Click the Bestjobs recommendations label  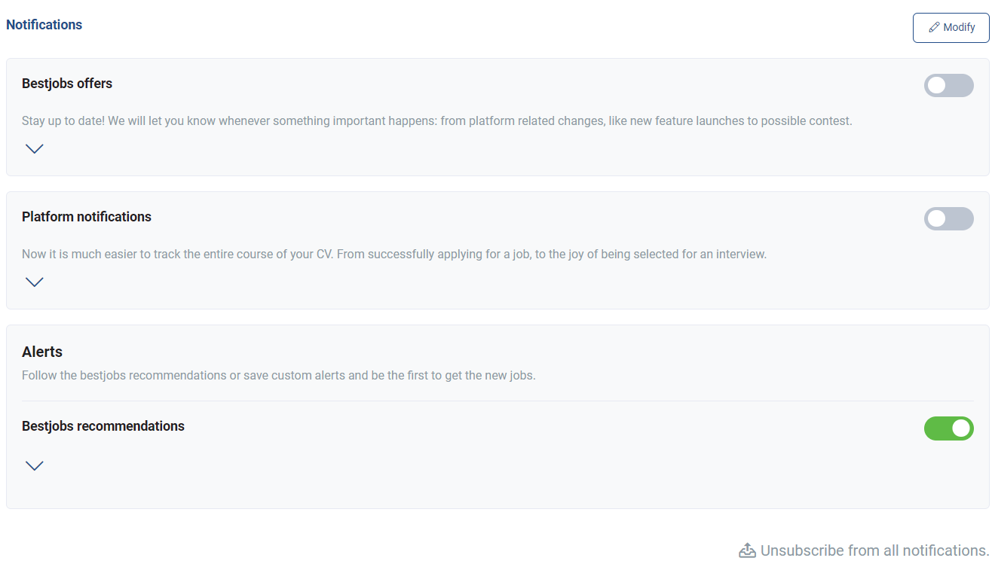point(103,426)
